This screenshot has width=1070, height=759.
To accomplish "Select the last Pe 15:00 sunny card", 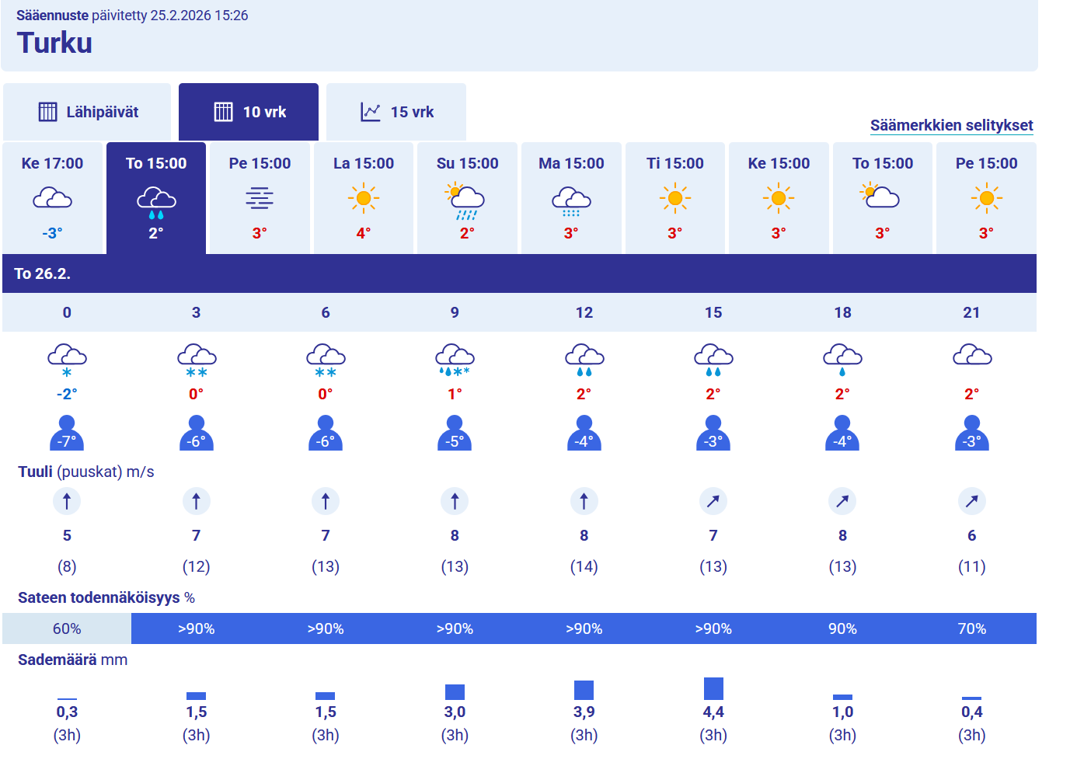I will coord(986,197).
